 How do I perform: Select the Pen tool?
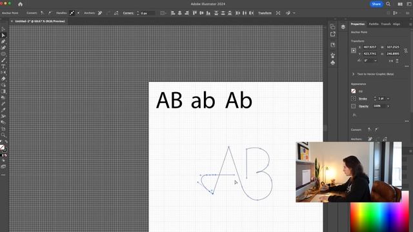3,41
